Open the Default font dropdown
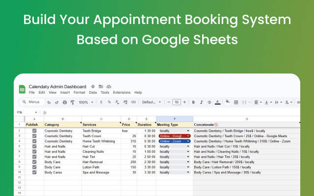Viewport: 314px width, 196px height. [x=152, y=102]
